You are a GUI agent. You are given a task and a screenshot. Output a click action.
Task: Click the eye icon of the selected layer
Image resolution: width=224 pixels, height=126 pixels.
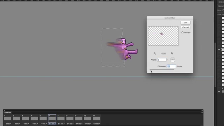point(219,50)
